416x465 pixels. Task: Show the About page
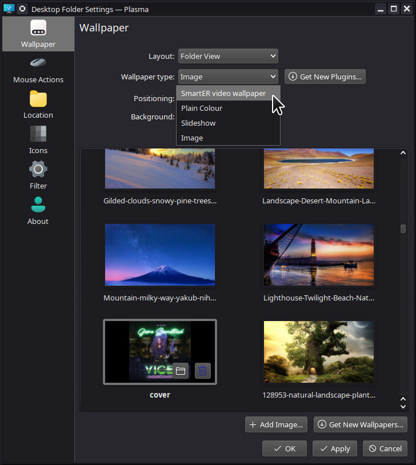[x=38, y=212]
